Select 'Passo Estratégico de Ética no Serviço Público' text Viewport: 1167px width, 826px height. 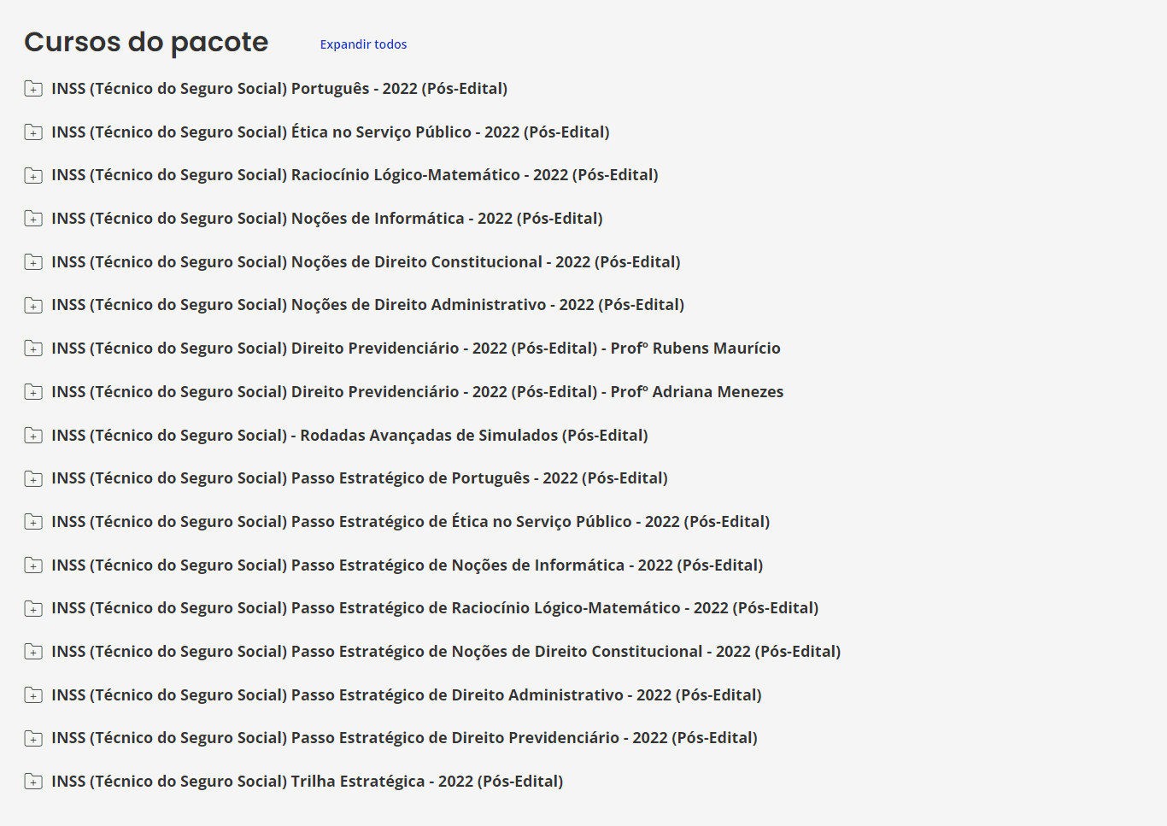pyautogui.click(x=411, y=522)
